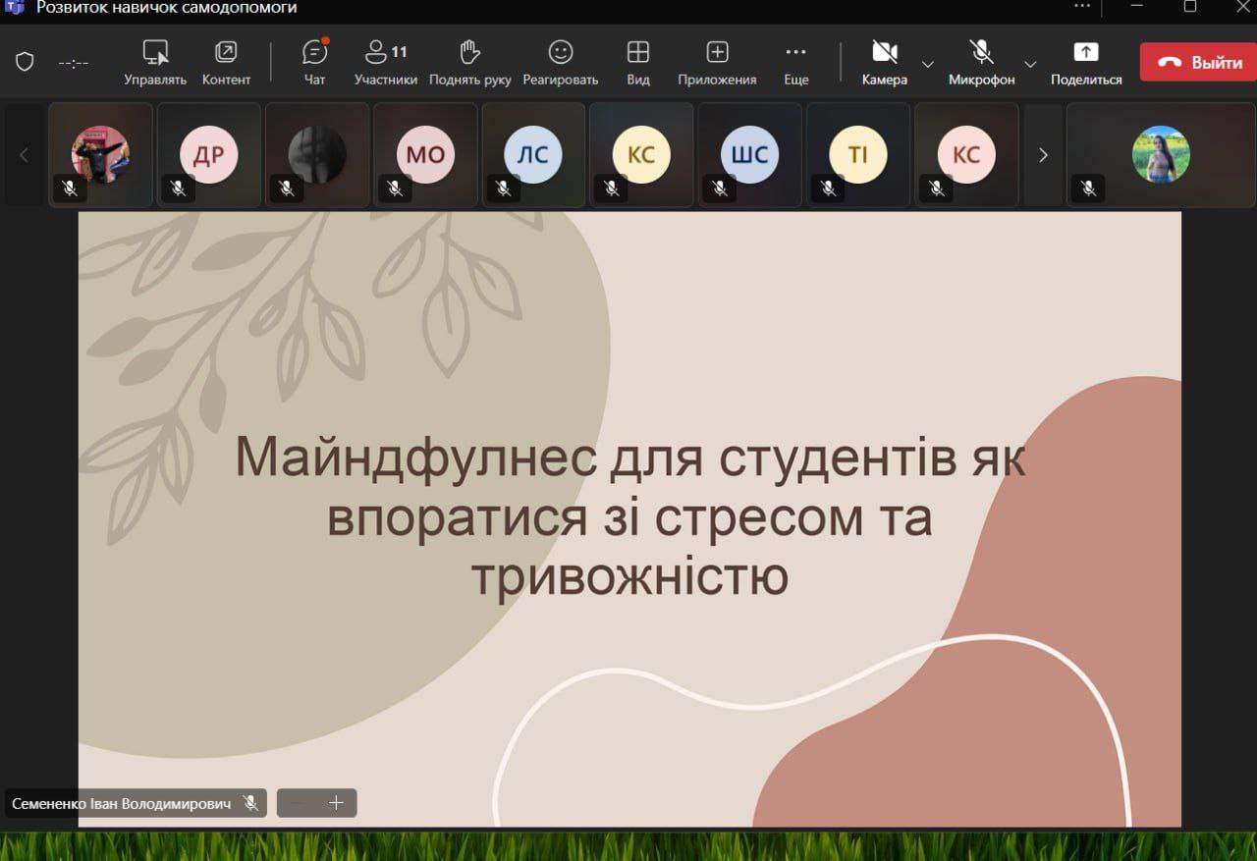Expand microphone options dropdown arrow
The height and width of the screenshot is (861, 1257).
click(x=1030, y=64)
